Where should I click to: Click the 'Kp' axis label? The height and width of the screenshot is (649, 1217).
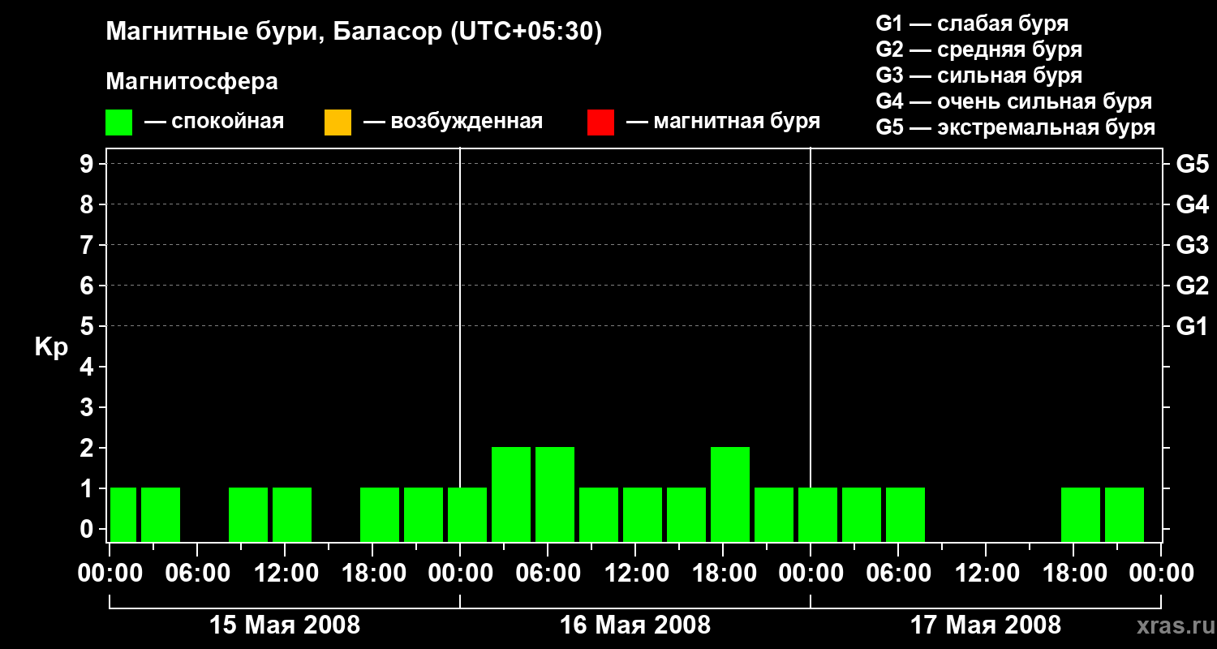click(51, 347)
